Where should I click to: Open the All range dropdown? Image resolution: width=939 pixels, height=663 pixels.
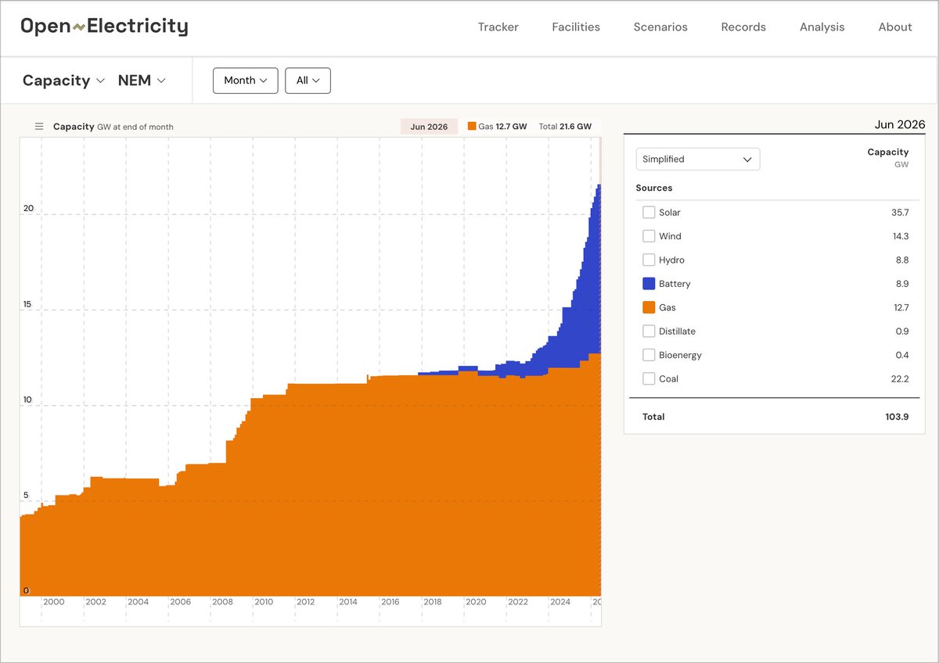pyautogui.click(x=308, y=81)
